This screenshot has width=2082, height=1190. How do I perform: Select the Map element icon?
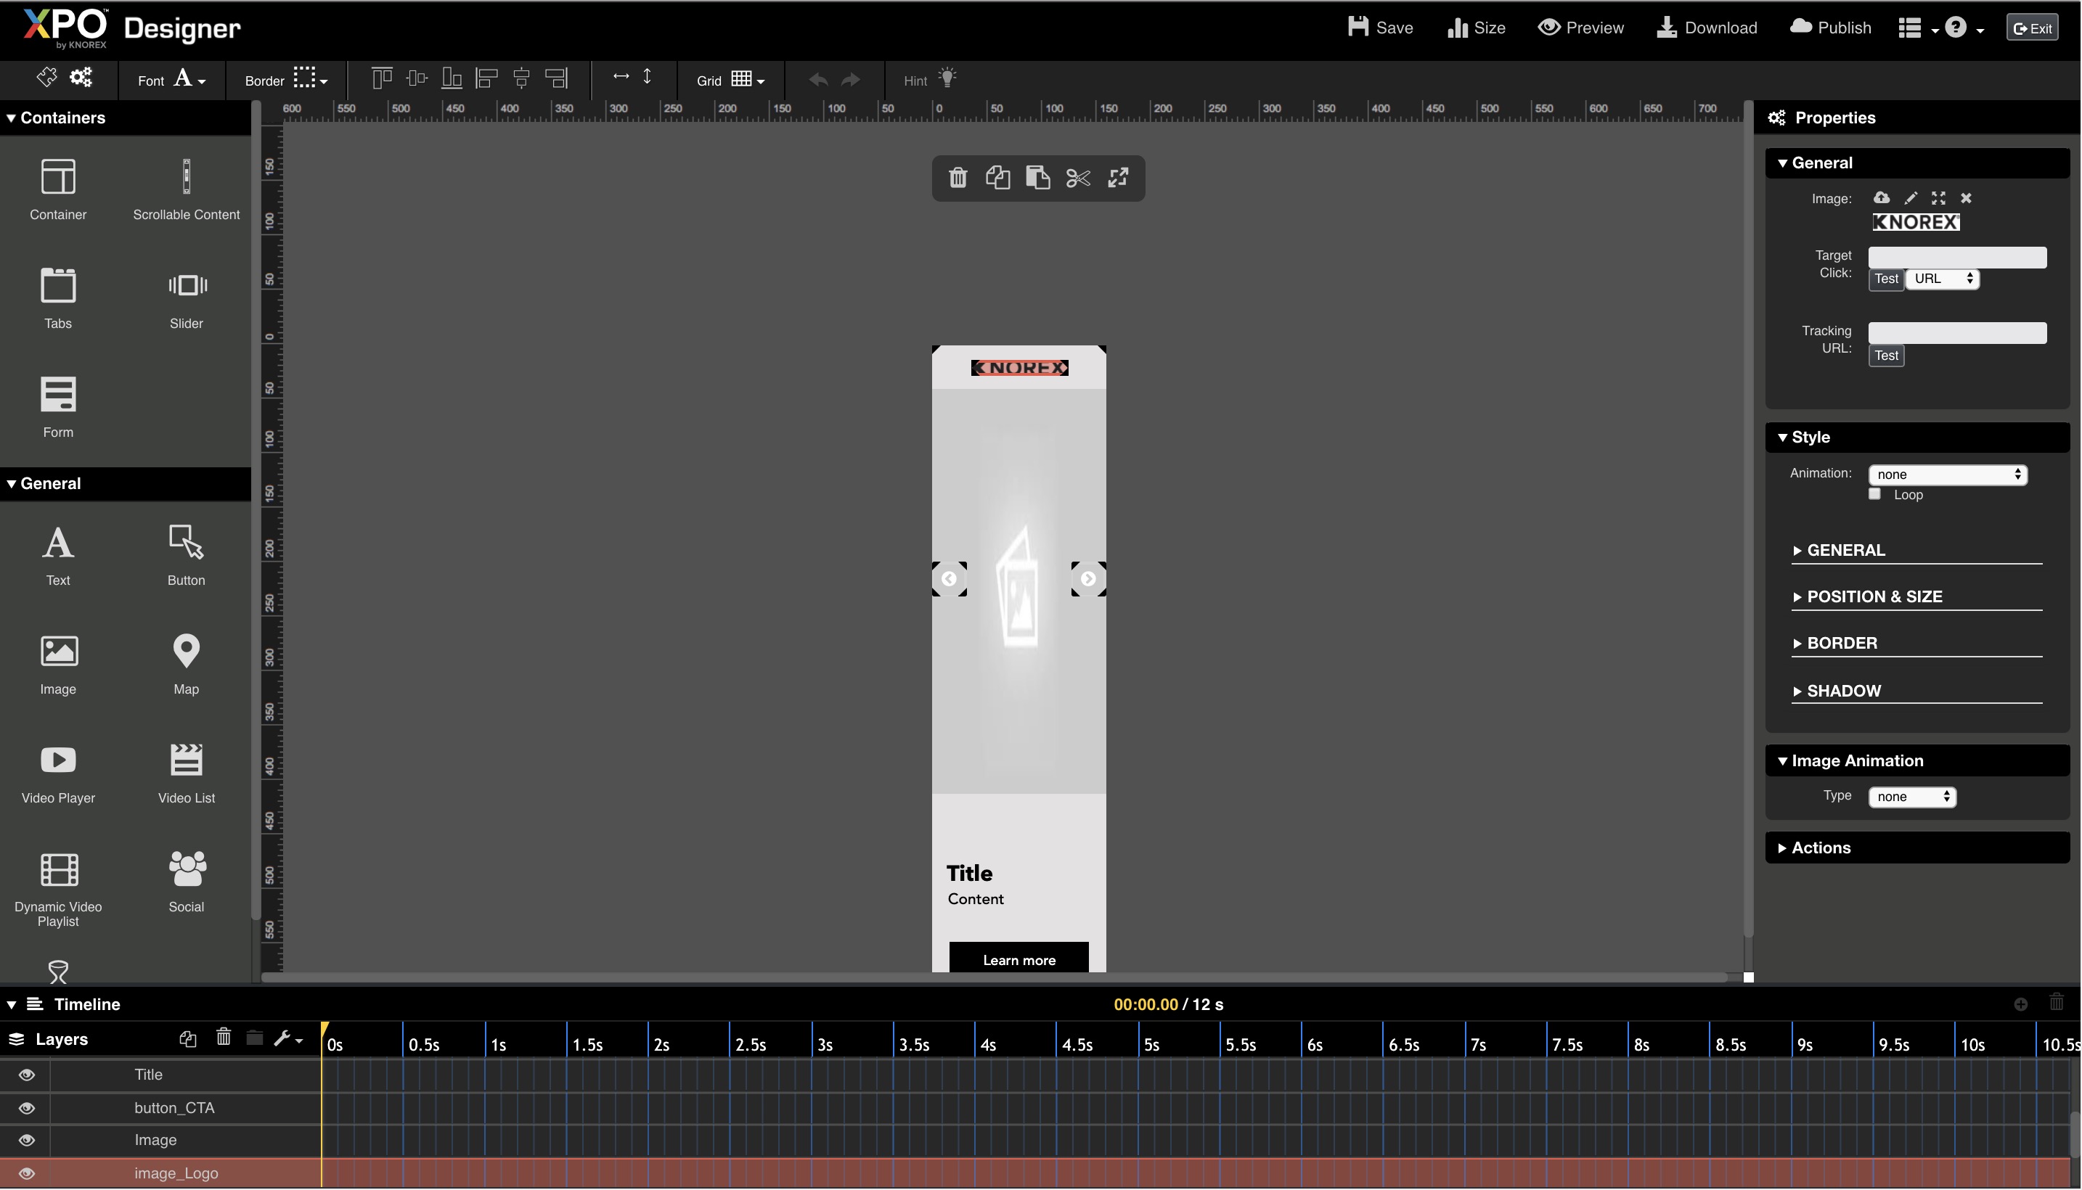[187, 652]
